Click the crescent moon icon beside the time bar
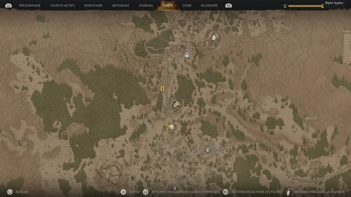 click(x=285, y=6)
